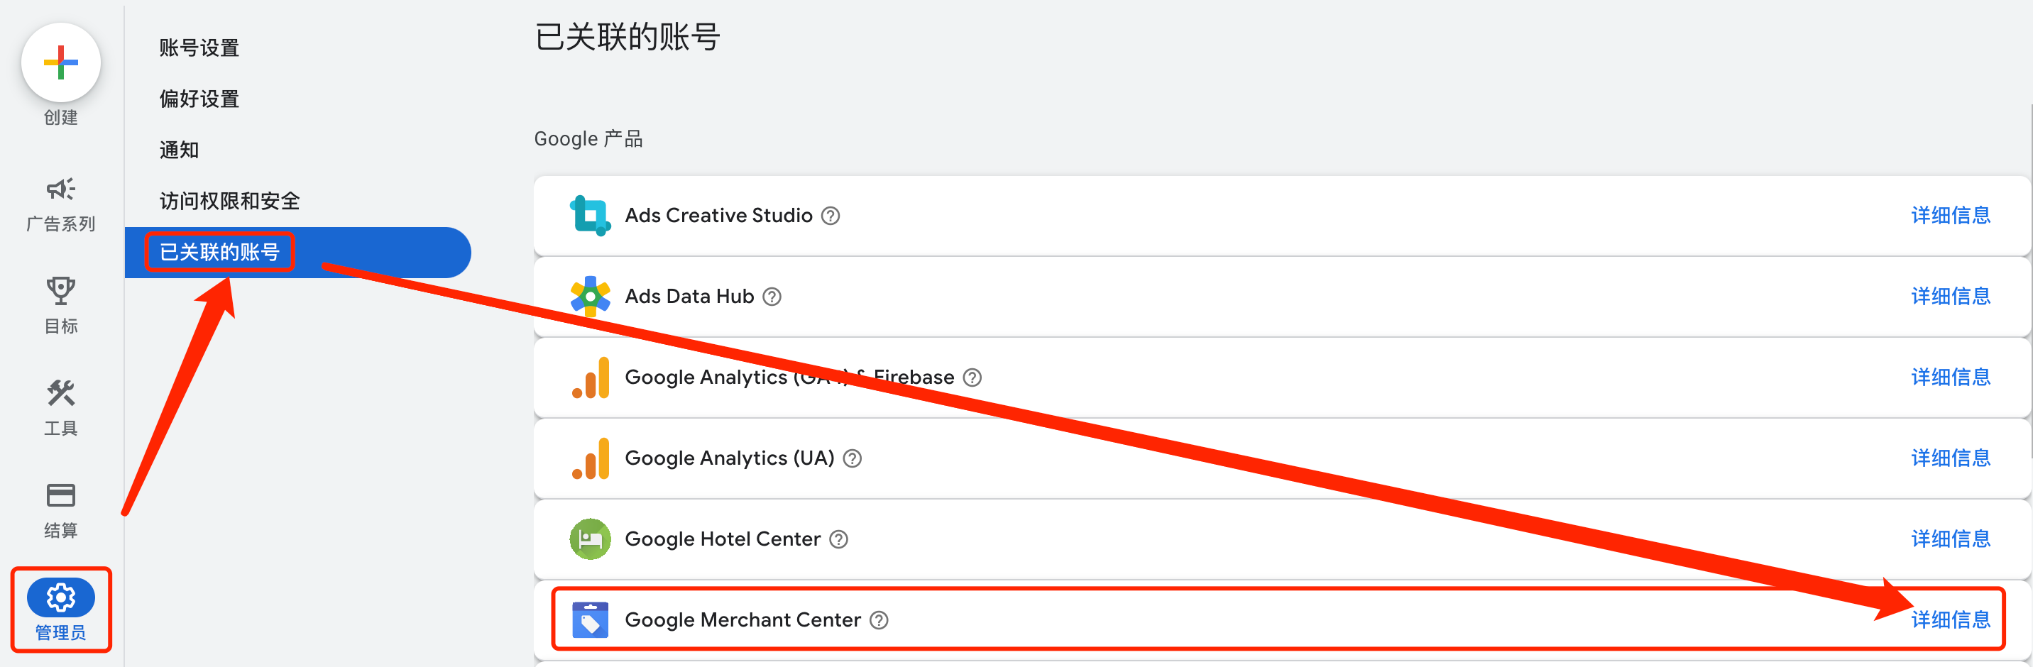The image size is (2033, 667).
Task: Open Campaigns megaphone icon in sidebar
Action: tap(61, 189)
